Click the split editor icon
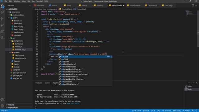 tap(193, 5)
